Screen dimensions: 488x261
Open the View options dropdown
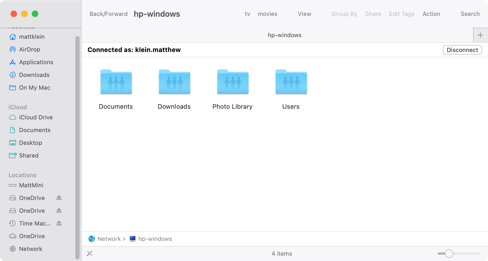click(x=304, y=14)
